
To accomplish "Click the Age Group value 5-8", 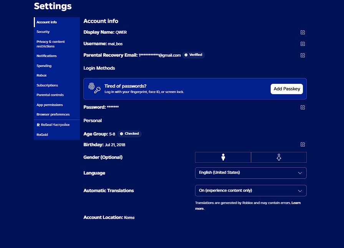I will pyautogui.click(x=112, y=134).
